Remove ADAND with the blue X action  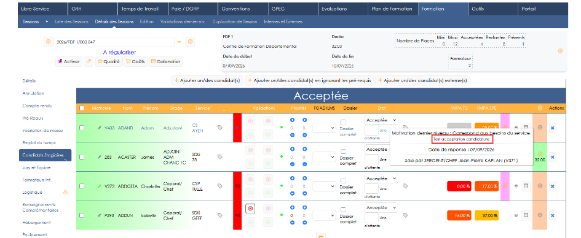(x=552, y=128)
